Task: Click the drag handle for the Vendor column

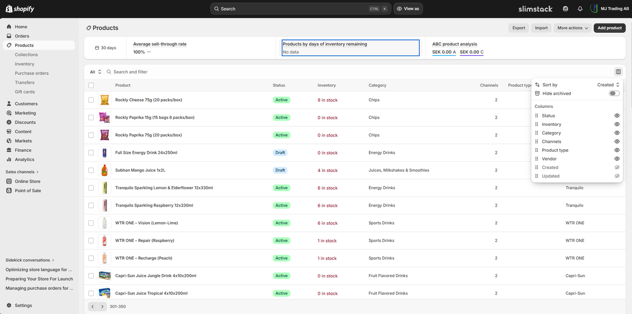Action: 537,159
